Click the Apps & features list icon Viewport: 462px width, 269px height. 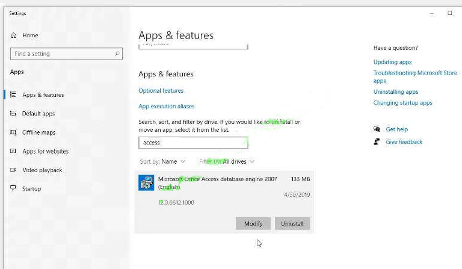coord(13,94)
